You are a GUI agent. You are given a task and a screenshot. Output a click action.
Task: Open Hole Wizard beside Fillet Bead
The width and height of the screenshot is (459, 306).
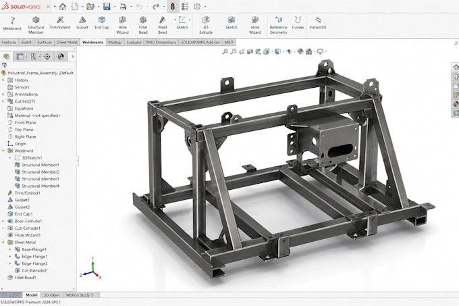click(x=122, y=25)
